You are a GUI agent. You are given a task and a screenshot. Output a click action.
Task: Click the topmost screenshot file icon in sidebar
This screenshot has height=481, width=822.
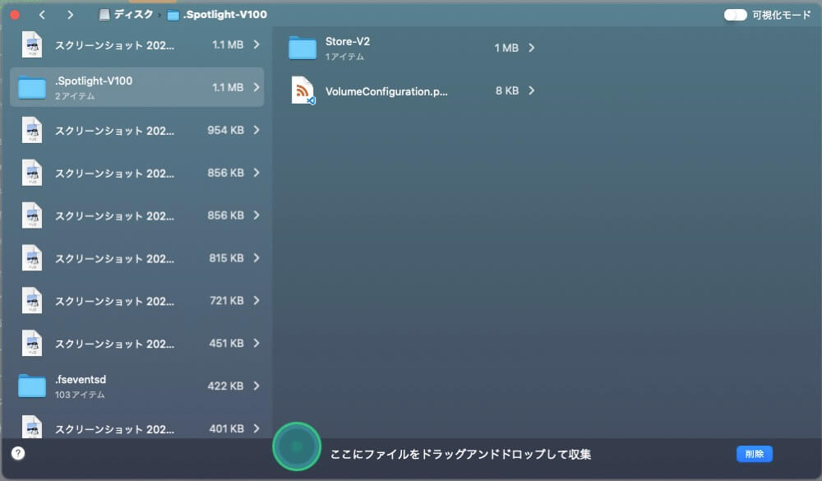[31, 44]
